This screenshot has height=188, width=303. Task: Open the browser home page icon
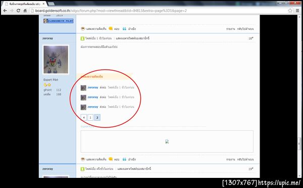click(25, 11)
